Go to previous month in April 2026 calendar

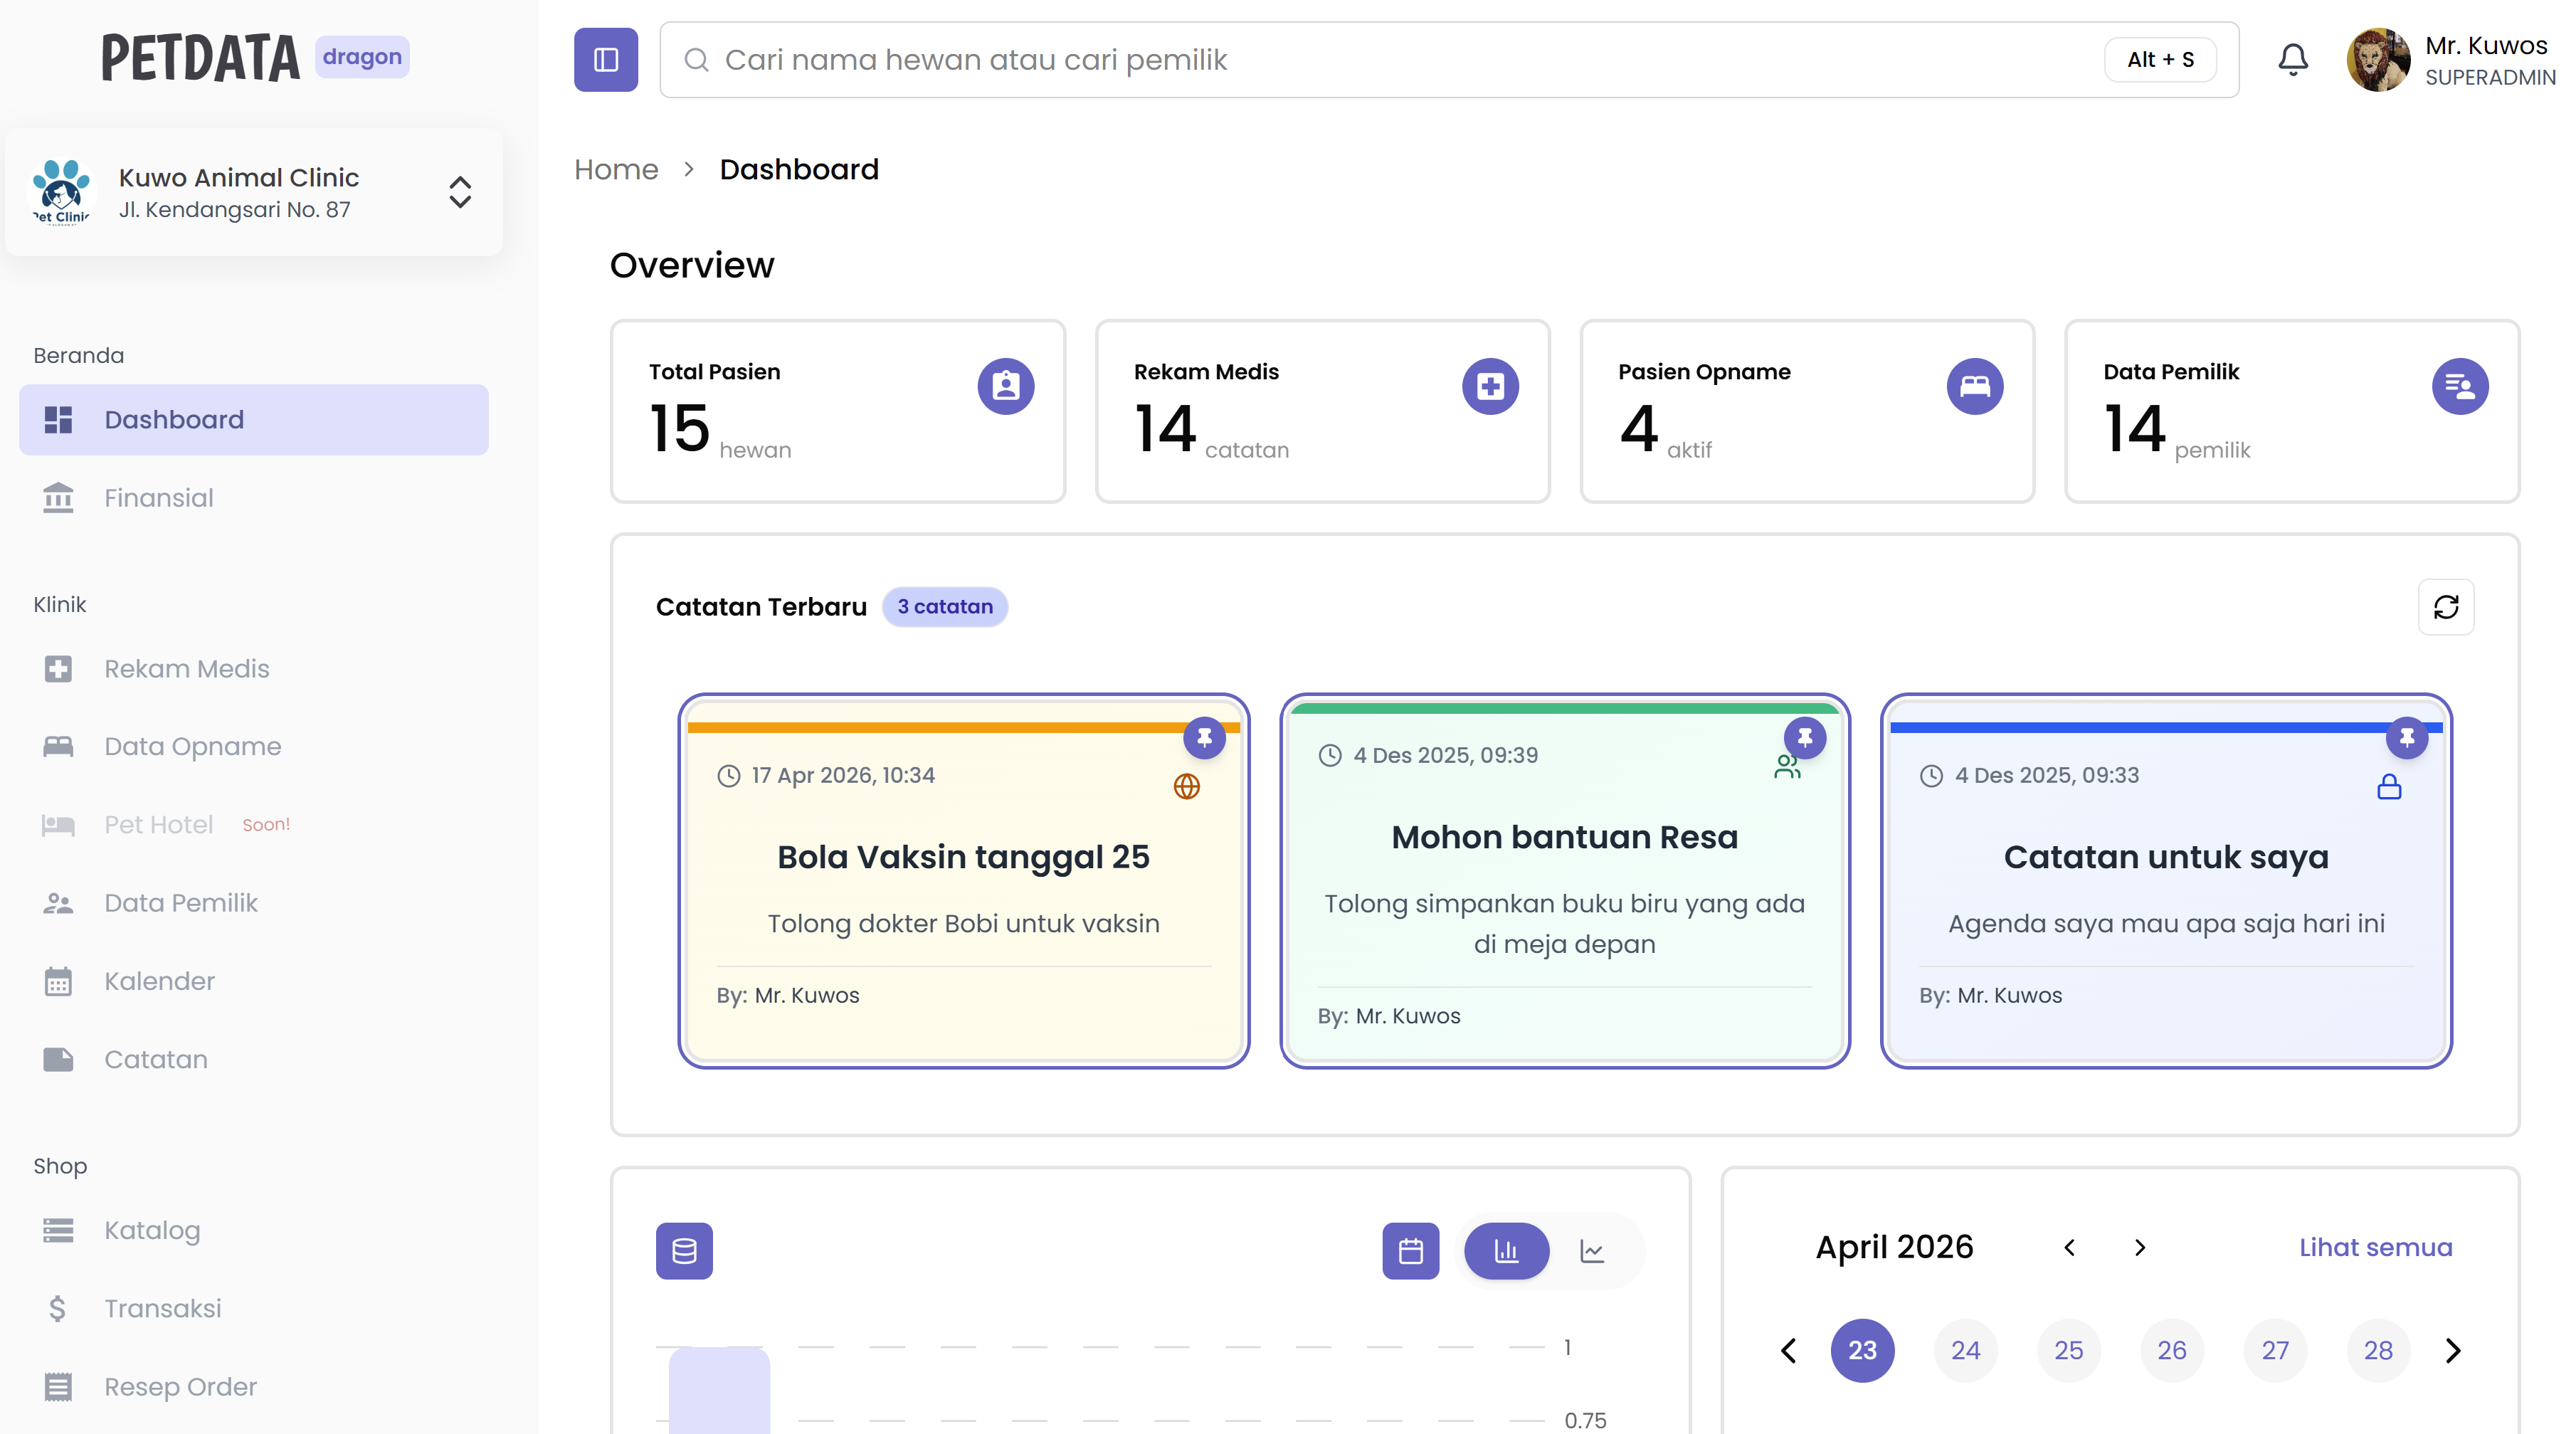point(2069,1248)
